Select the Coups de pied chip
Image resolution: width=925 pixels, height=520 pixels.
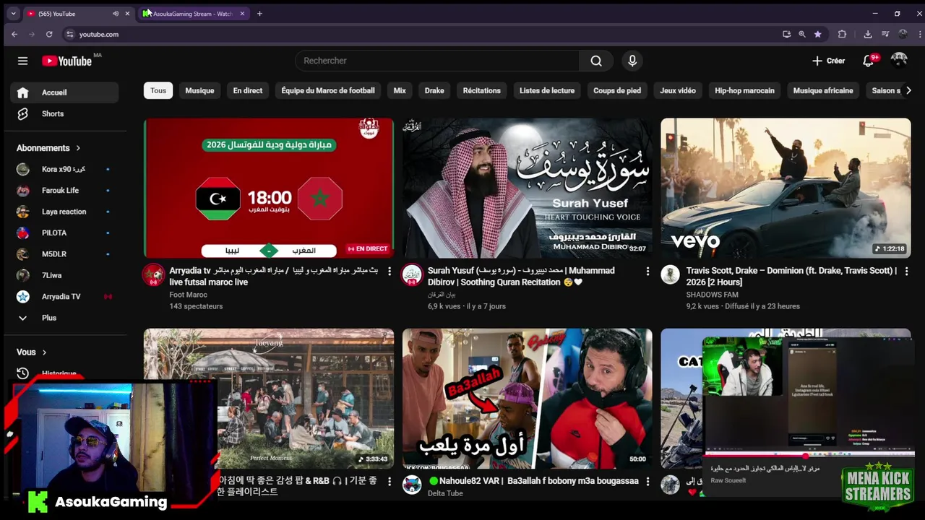(617, 90)
